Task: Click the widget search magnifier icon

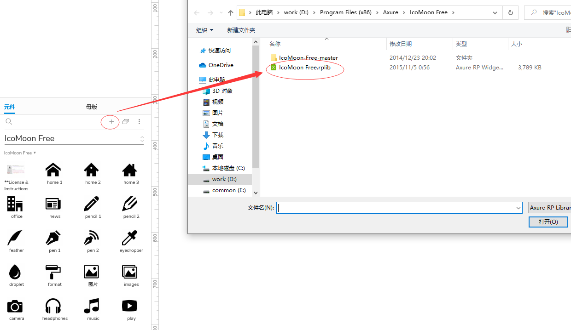Action: coord(9,122)
